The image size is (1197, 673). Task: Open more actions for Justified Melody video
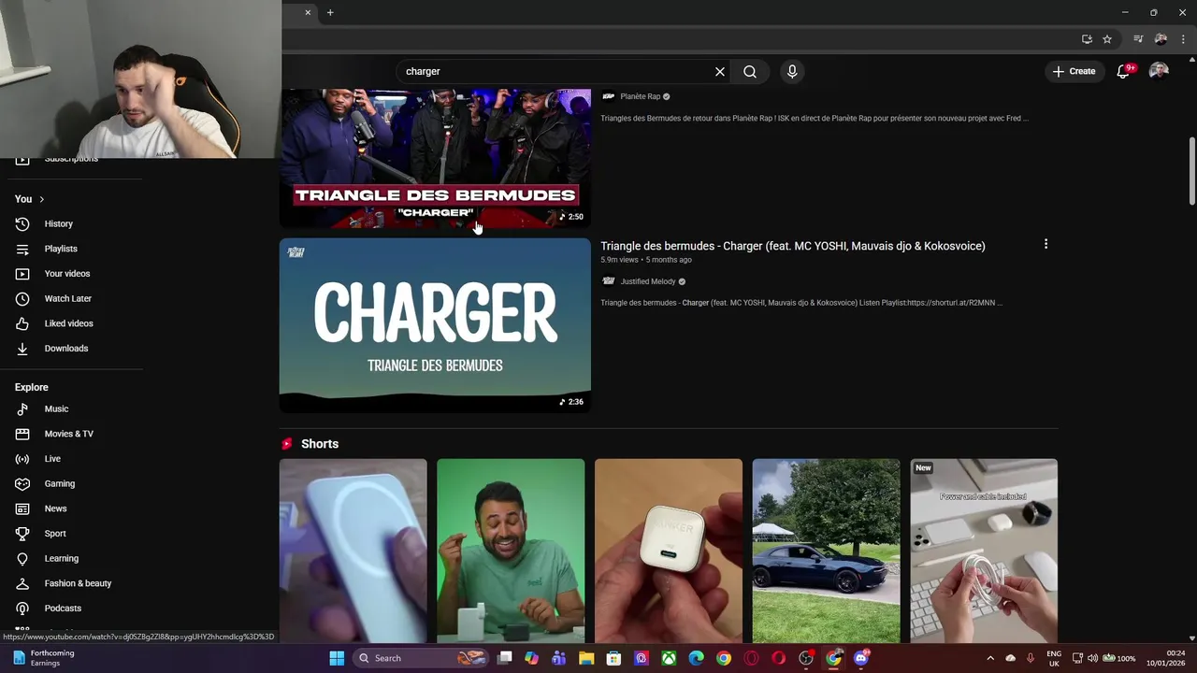[x=1046, y=244]
